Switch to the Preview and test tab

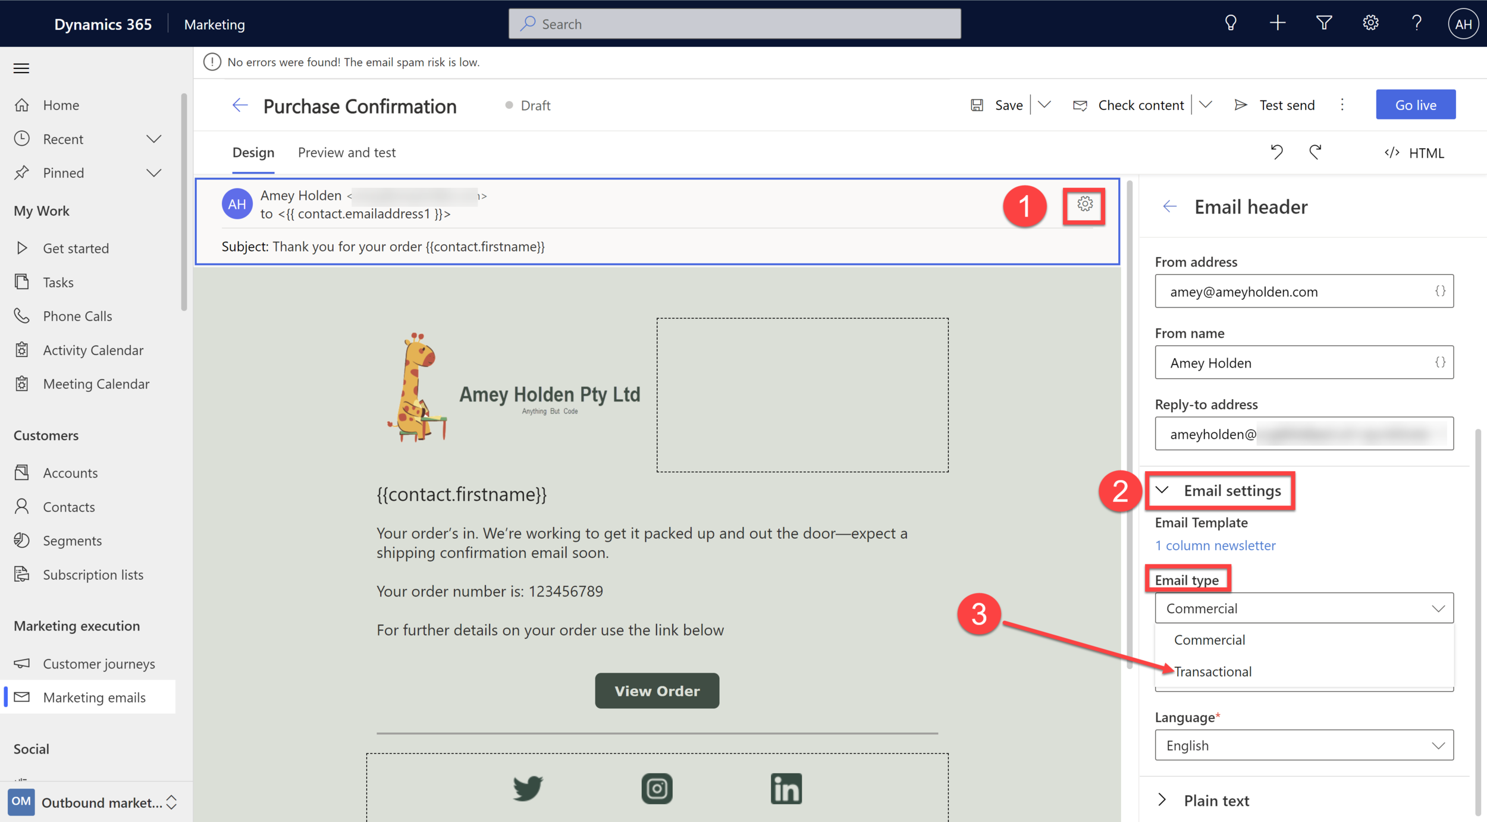click(347, 152)
